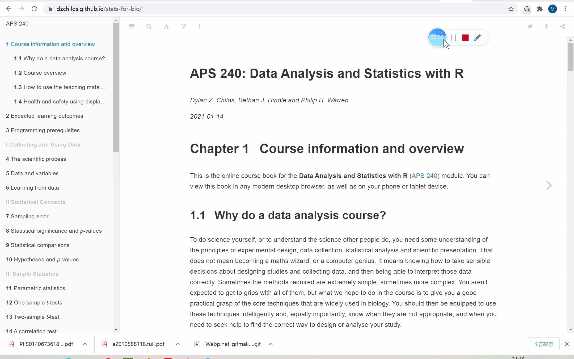Go back to the previous page
The height and width of the screenshot is (359, 574).
pos(9,9)
